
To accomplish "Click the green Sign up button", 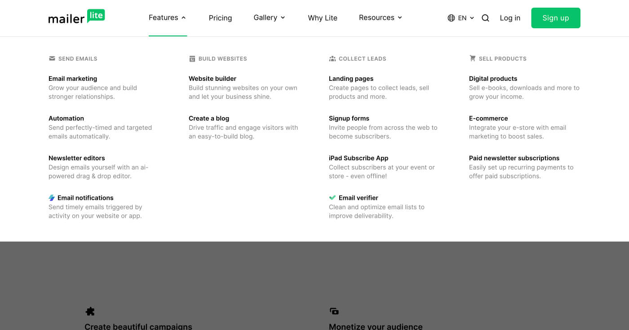I will pyautogui.click(x=556, y=18).
